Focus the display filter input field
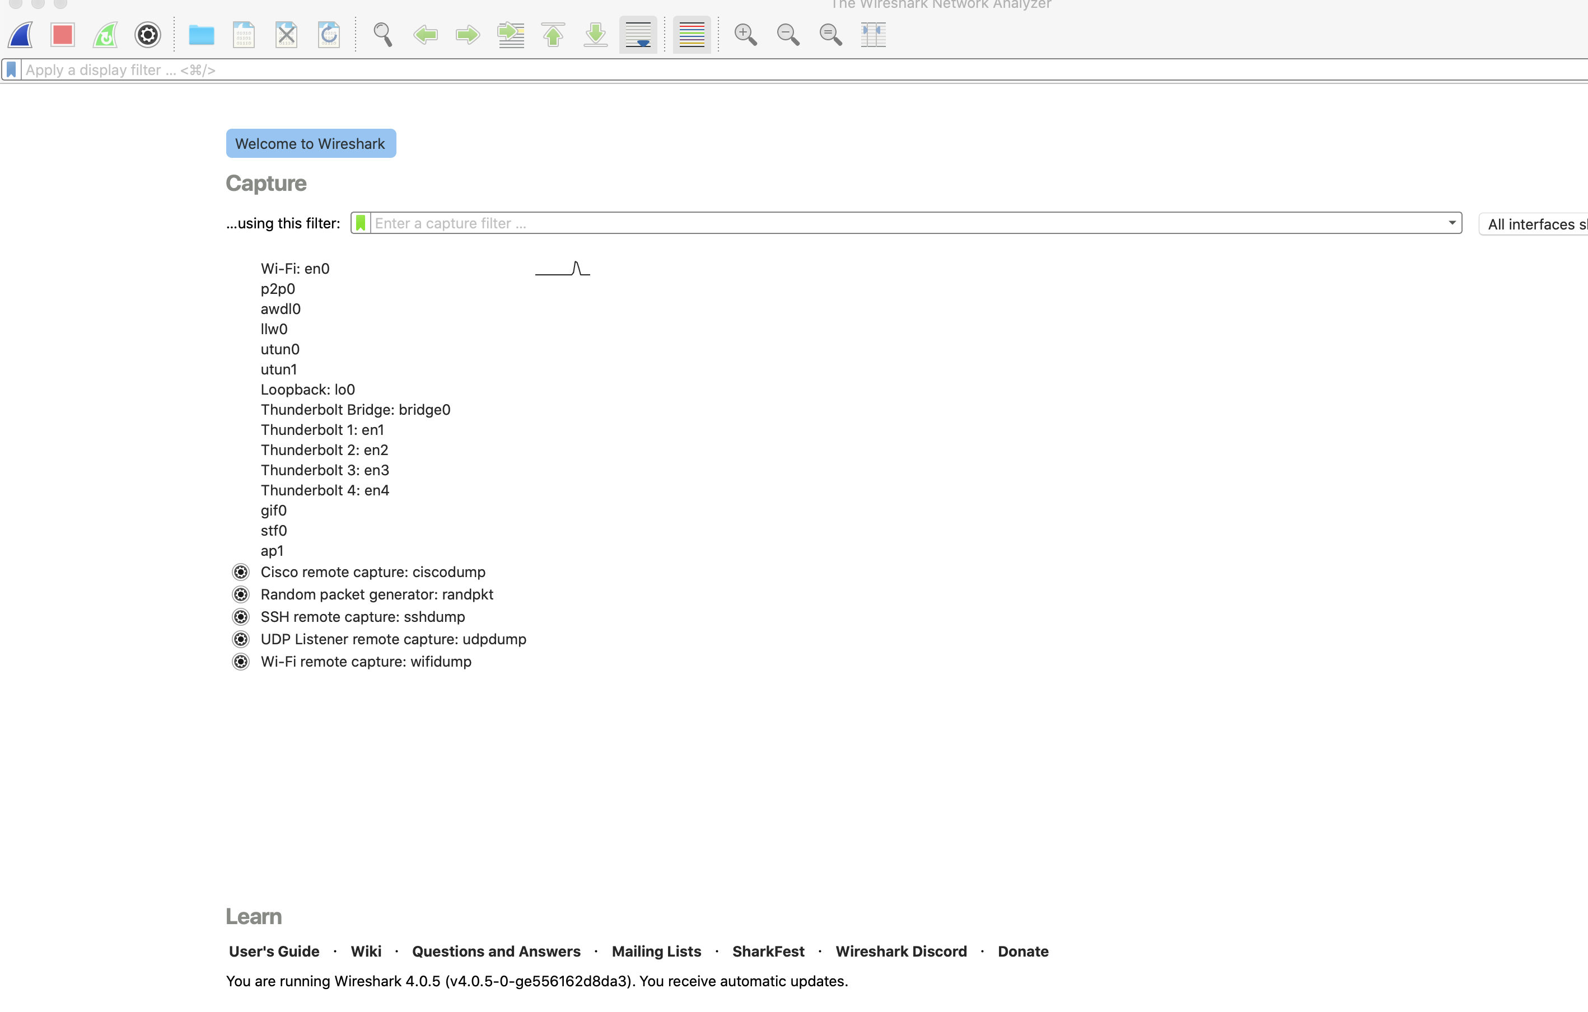 [805, 70]
